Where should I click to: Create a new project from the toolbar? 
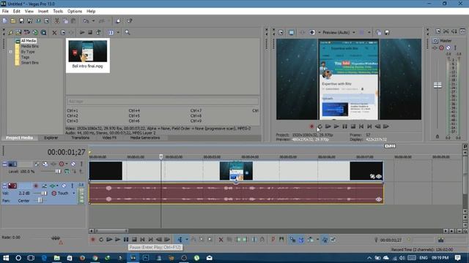(x=5, y=21)
